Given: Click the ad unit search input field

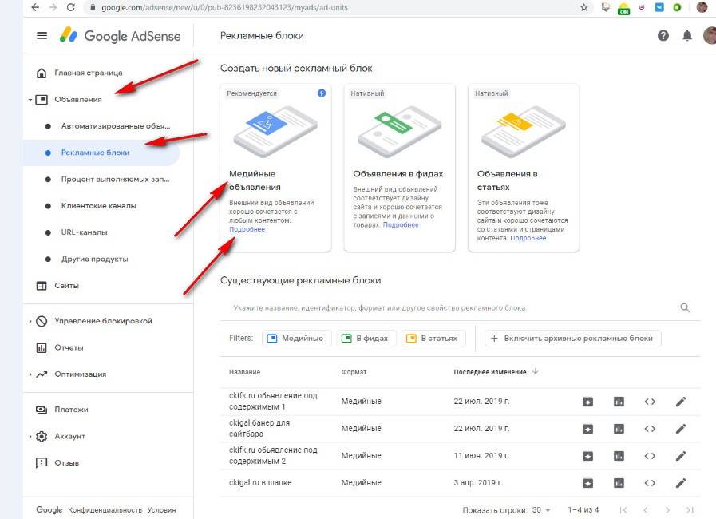Looking at the screenshot, I should click(x=447, y=307).
